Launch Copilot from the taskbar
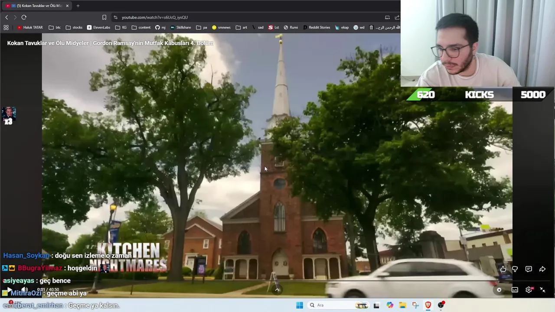Image resolution: width=555 pixels, height=312 pixels. [390, 305]
